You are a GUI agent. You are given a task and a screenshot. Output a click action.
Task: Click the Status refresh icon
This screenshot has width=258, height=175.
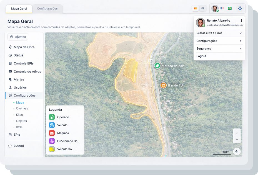pyautogui.click(x=10, y=55)
